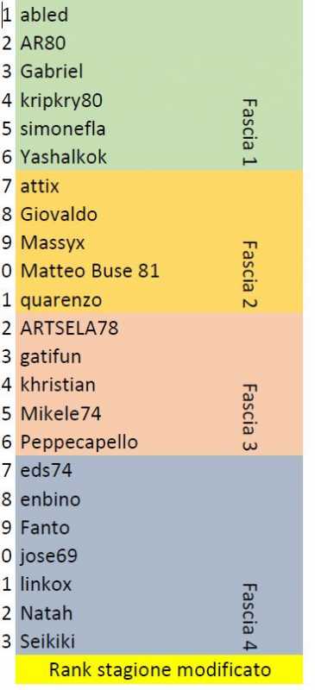Click the yellow Rank stagione modificato cell
The width and height of the screenshot is (315, 690).
[159, 670]
